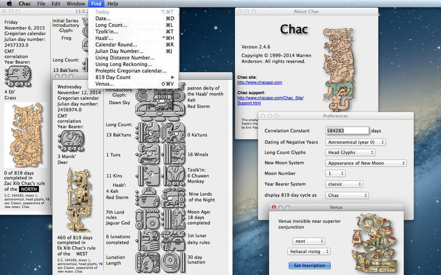Choose Date... from Find menu
This screenshot has height=275, width=441.
[x=134, y=19]
